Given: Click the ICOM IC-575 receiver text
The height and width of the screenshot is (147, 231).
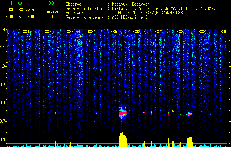Looking at the screenshot, I should click(x=148, y=13).
